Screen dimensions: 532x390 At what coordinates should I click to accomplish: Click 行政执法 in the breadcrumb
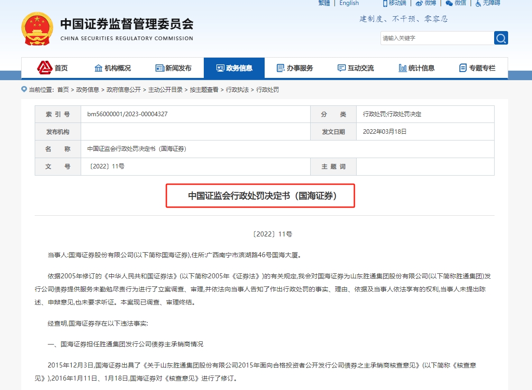point(237,90)
